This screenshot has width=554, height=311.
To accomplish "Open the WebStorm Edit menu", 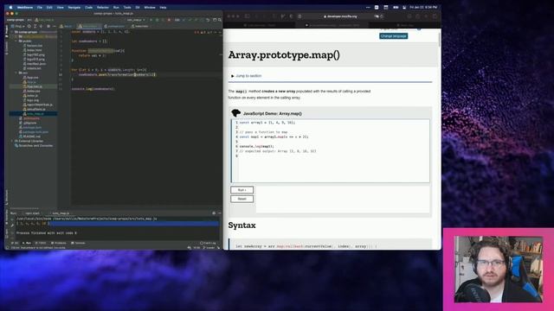I will pos(49,7).
